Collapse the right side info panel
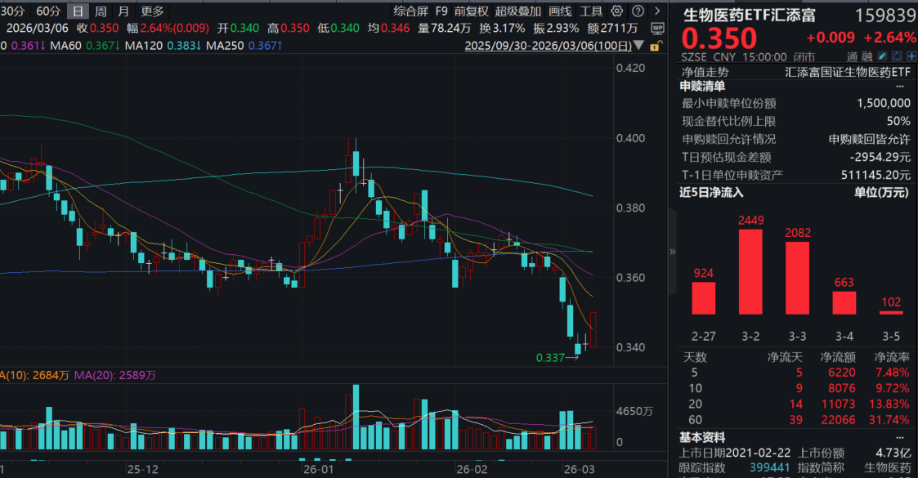Screen dimensions: 918x478 [673, 252]
